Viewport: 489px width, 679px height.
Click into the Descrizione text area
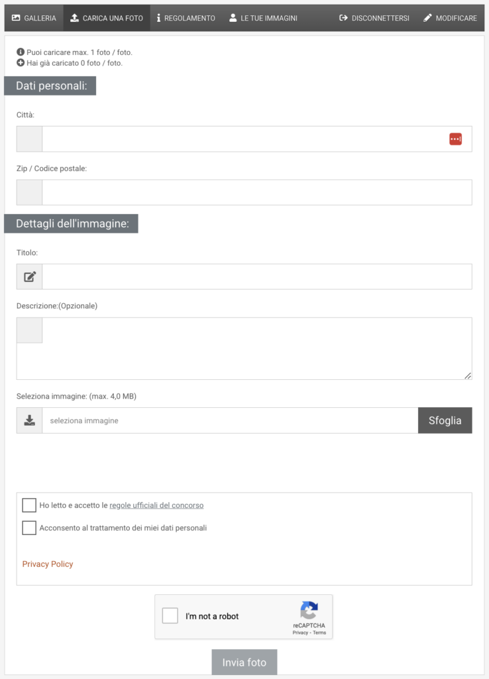(x=257, y=349)
